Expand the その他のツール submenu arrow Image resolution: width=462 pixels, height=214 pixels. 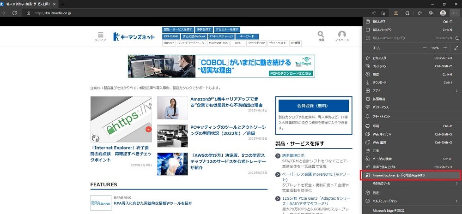457,184
